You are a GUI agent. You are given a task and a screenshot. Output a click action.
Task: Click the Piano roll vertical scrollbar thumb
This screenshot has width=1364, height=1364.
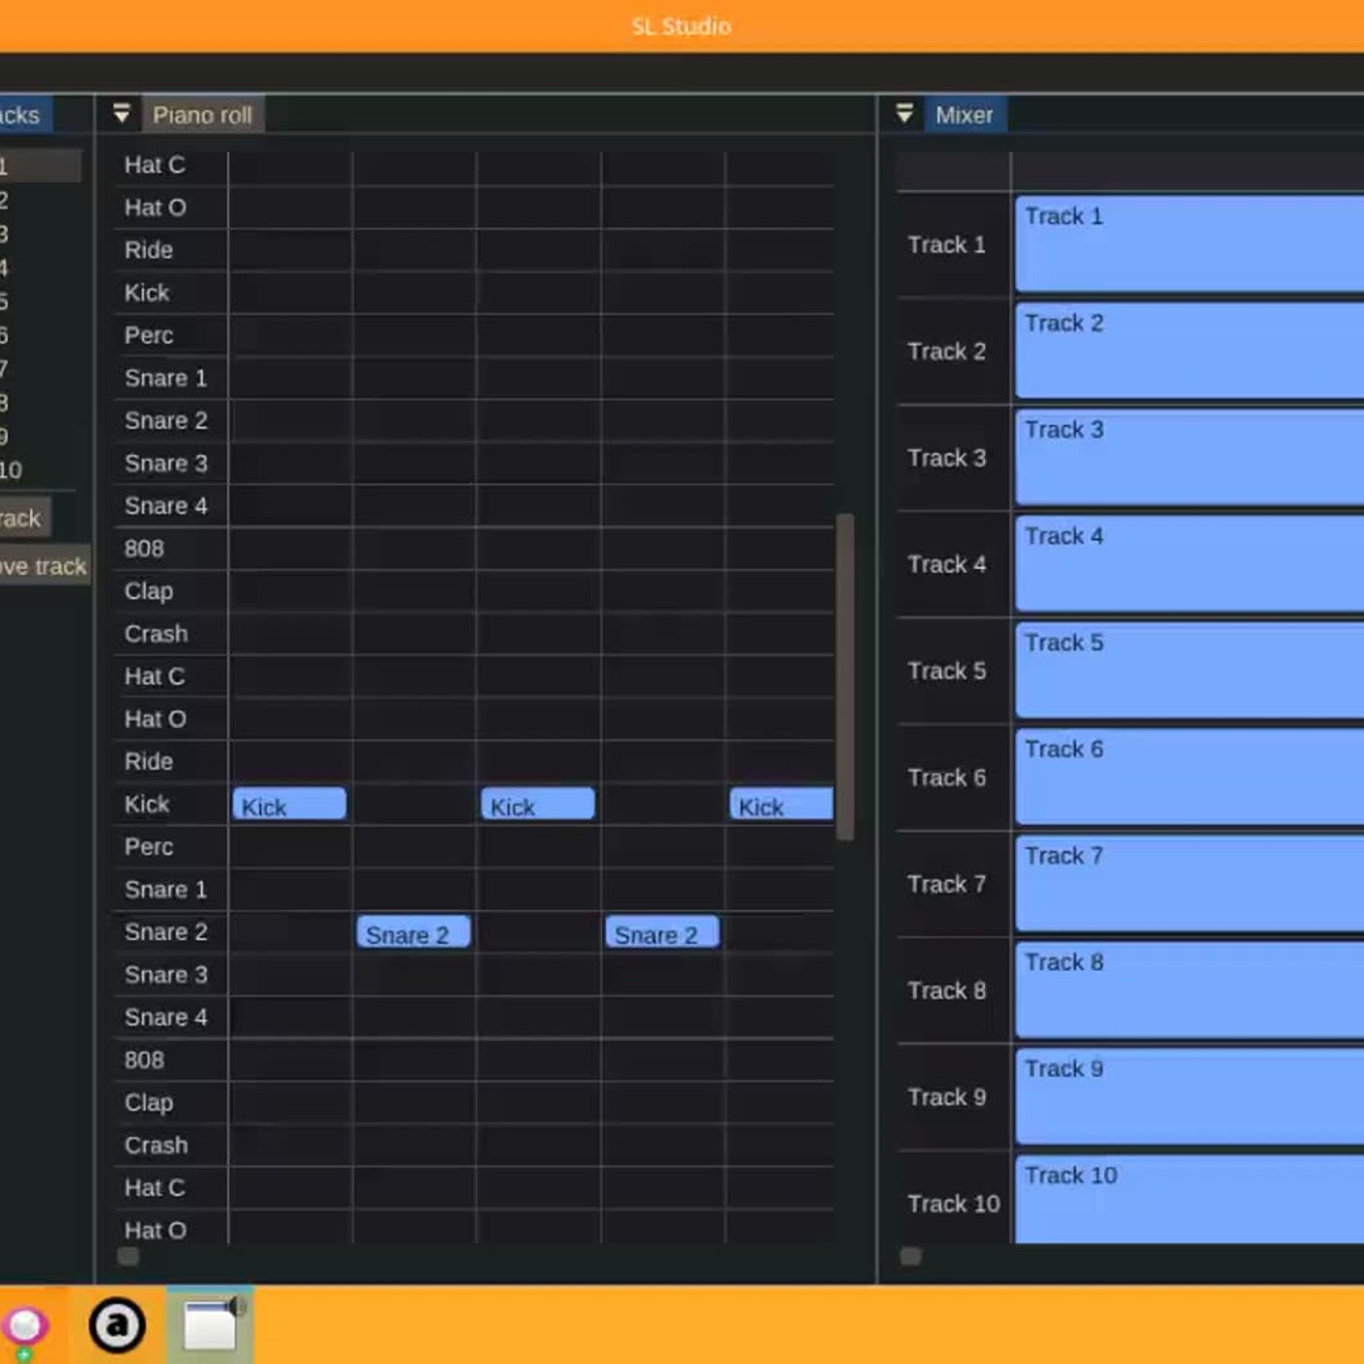pyautogui.click(x=845, y=676)
